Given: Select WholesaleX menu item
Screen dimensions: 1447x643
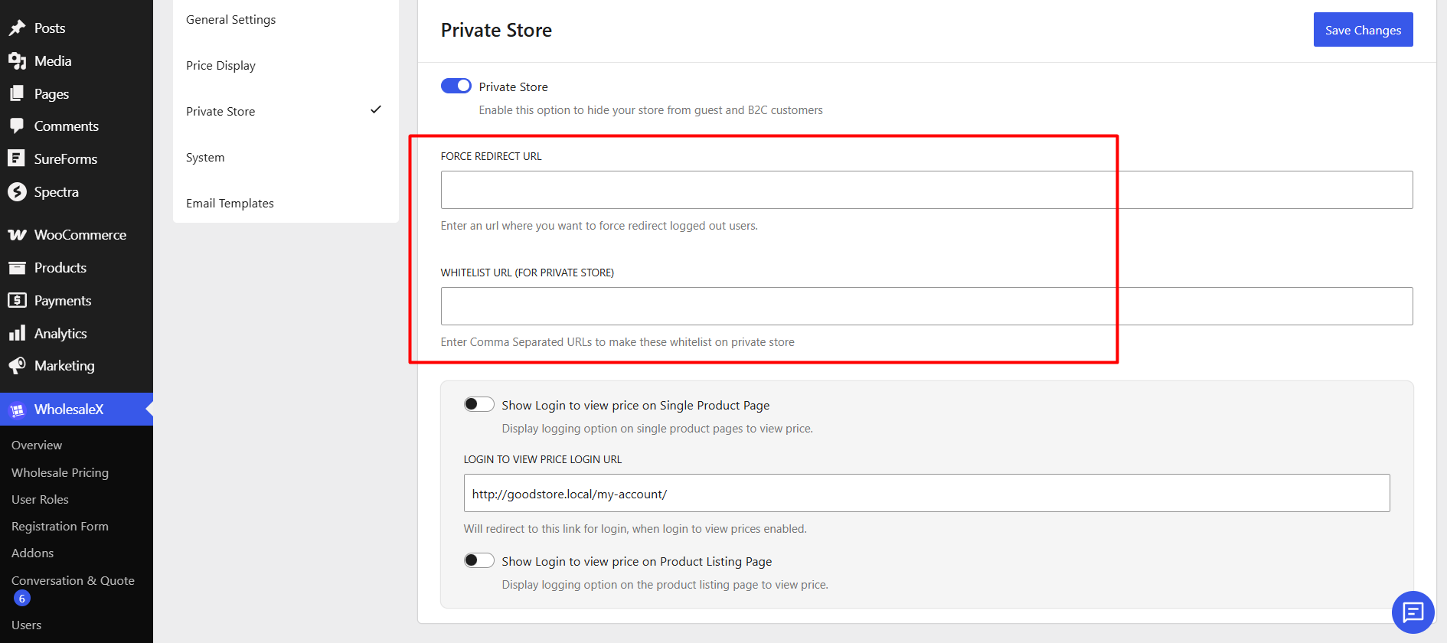Looking at the screenshot, I should pos(77,410).
